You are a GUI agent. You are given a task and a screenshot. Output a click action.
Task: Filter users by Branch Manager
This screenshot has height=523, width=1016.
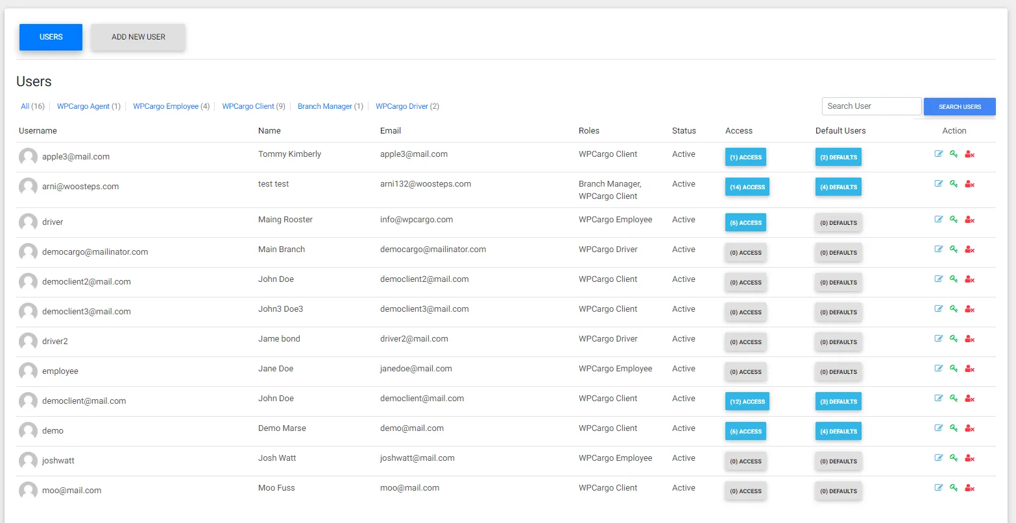coord(324,106)
